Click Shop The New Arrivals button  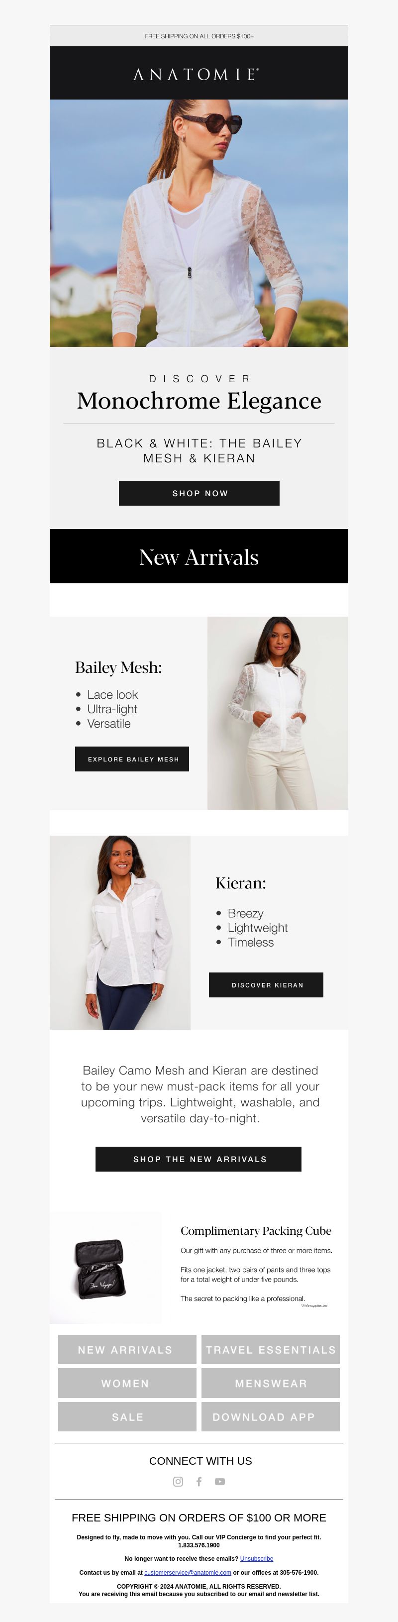(x=199, y=1159)
